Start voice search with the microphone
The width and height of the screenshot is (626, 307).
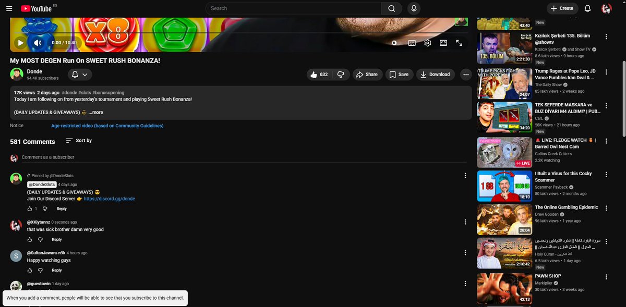[414, 8]
